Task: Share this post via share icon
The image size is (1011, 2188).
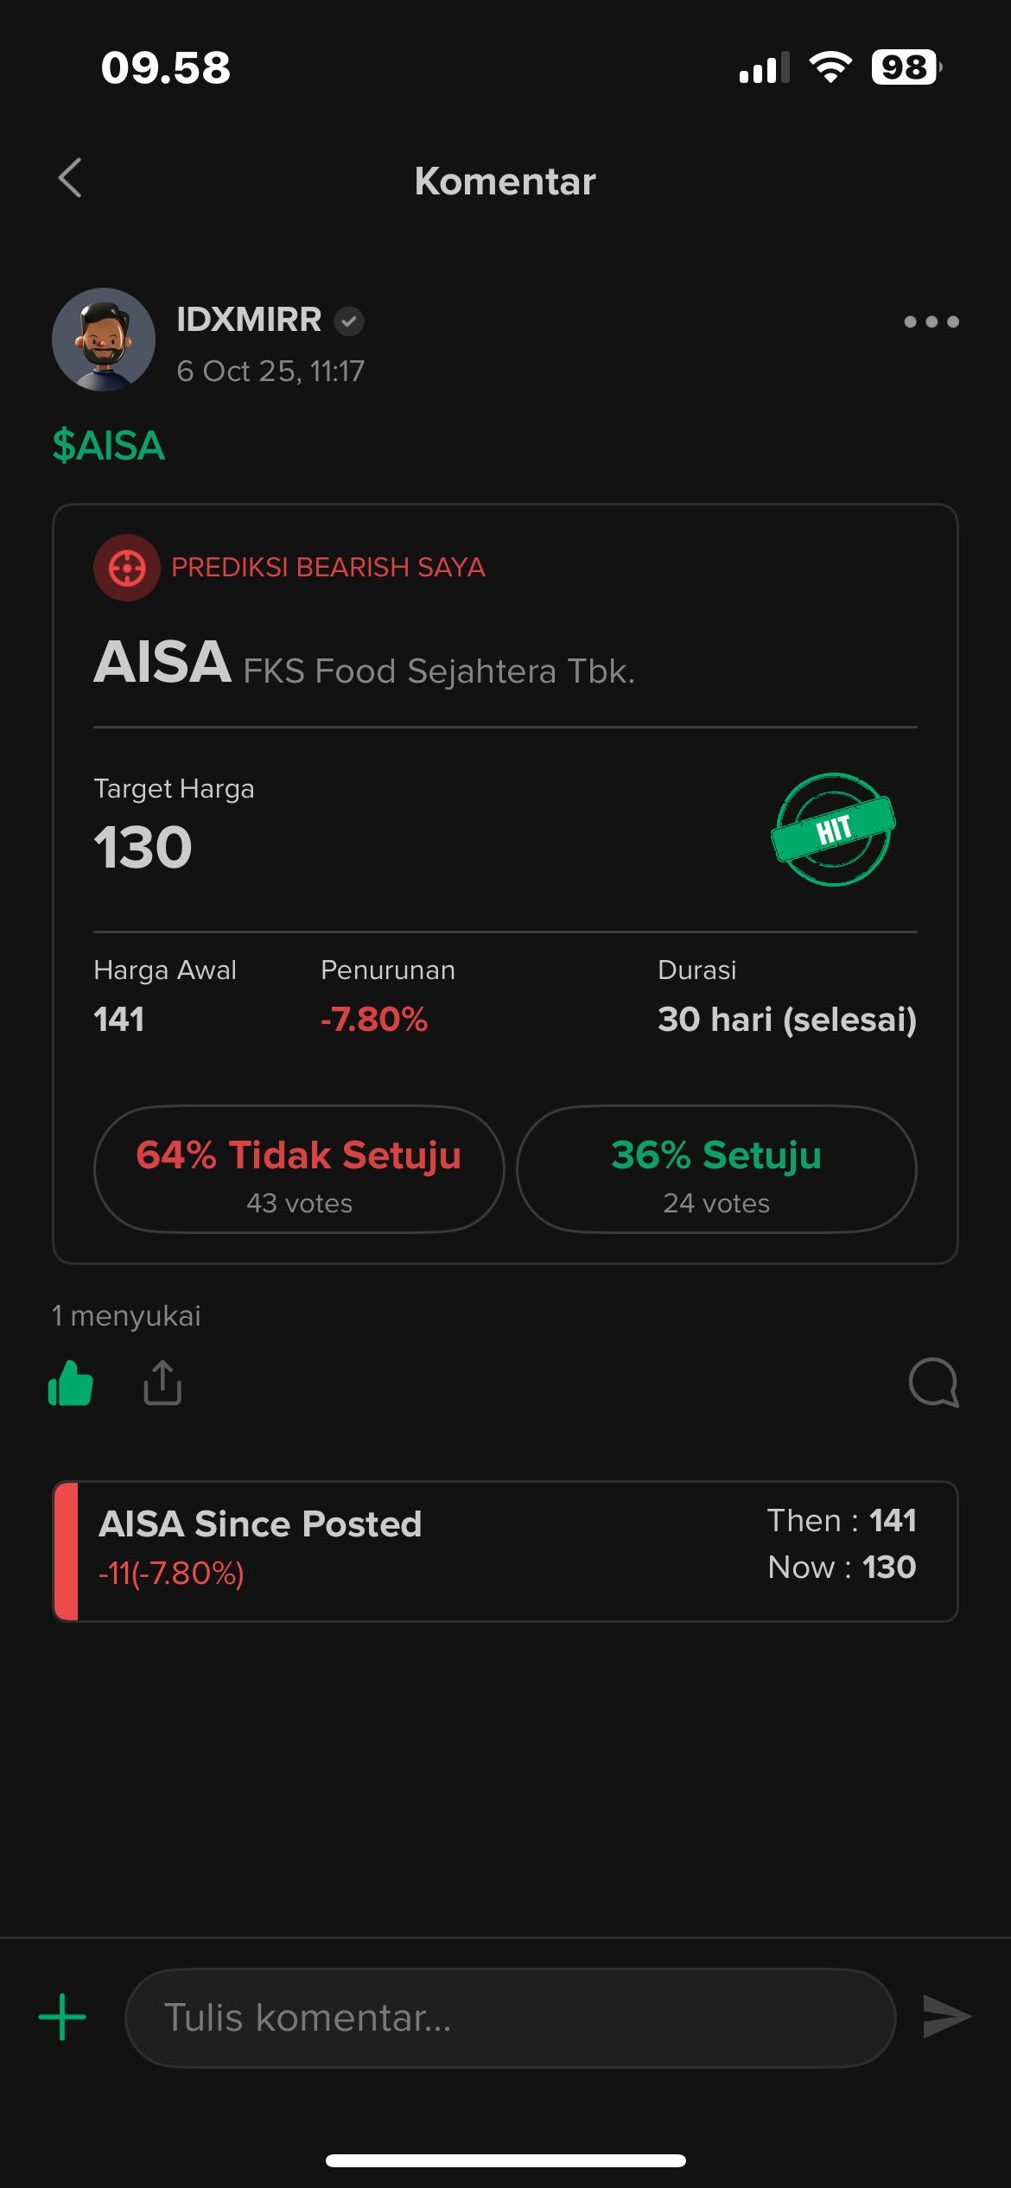Action: [162, 1383]
